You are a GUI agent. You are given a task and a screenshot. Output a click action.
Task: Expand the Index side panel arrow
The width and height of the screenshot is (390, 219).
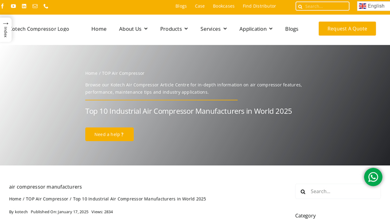tap(6, 23)
